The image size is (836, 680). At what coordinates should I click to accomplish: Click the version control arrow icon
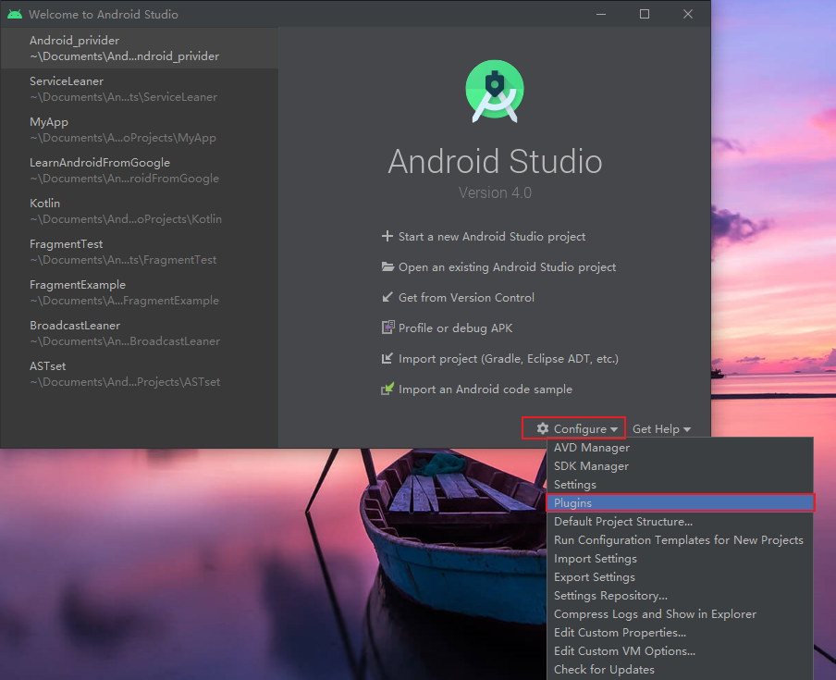[x=387, y=297]
